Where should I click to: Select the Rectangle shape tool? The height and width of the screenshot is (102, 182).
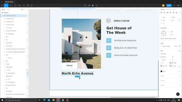(15, 5)
